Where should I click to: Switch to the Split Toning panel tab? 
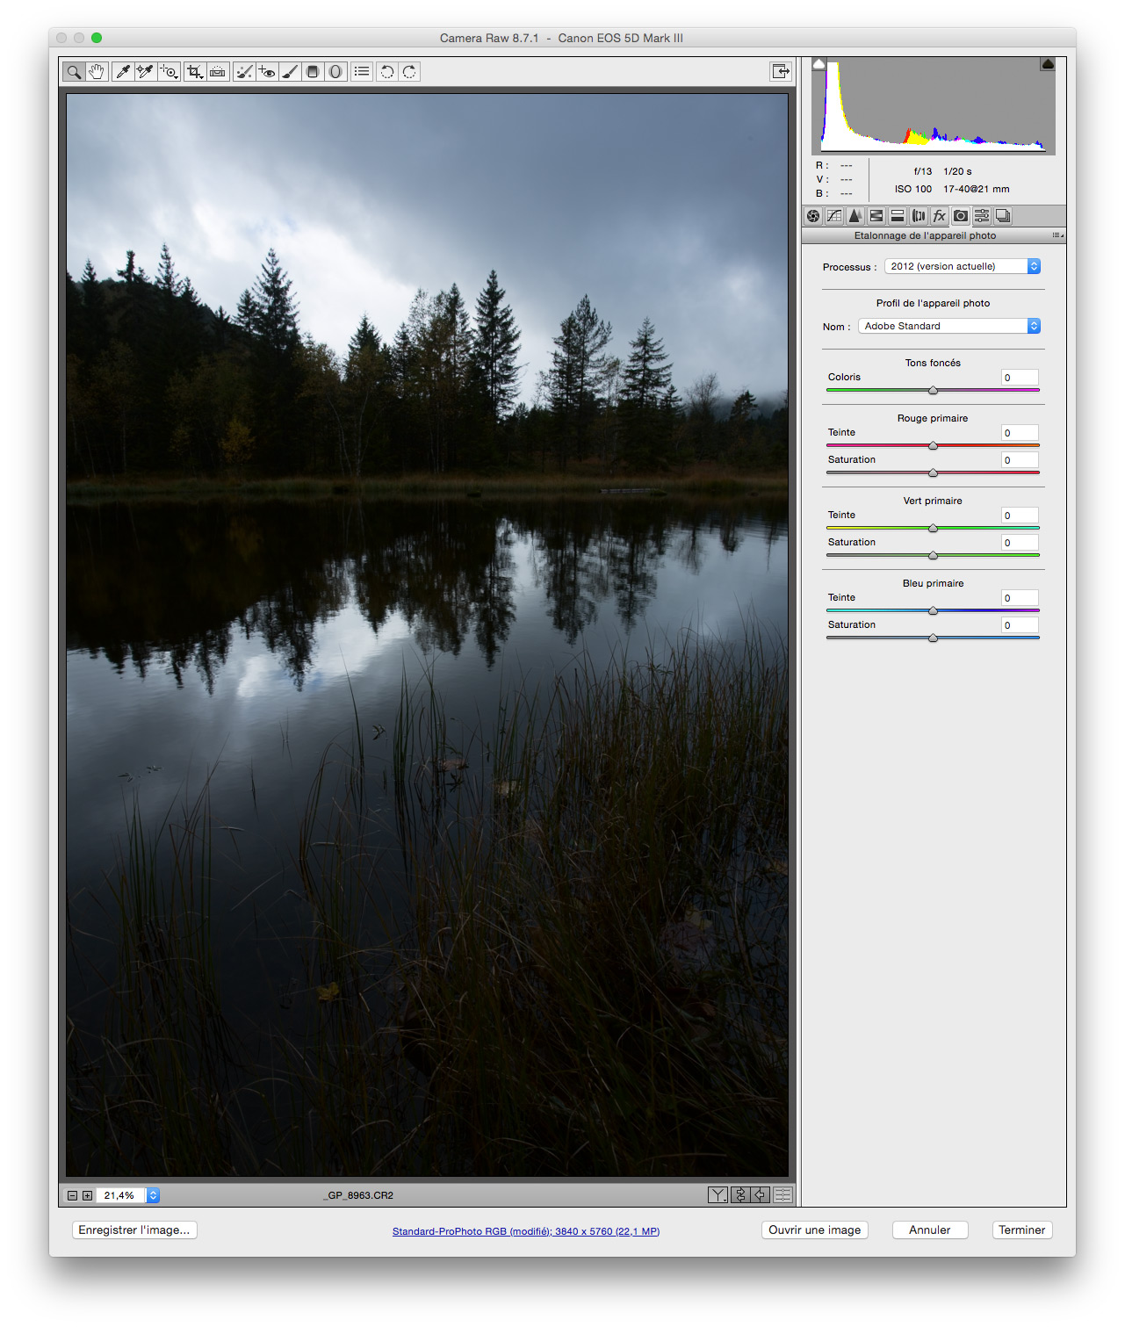[x=898, y=216]
